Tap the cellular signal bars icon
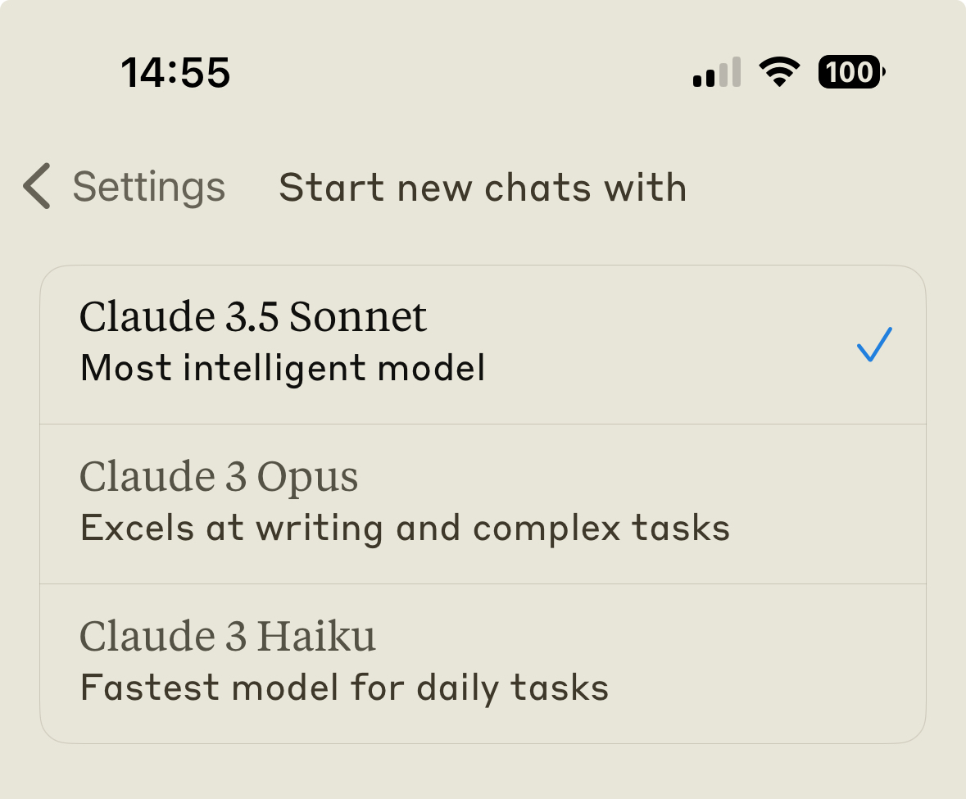 click(x=716, y=72)
